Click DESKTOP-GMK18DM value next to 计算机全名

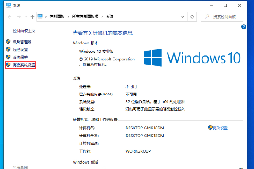click(145, 136)
